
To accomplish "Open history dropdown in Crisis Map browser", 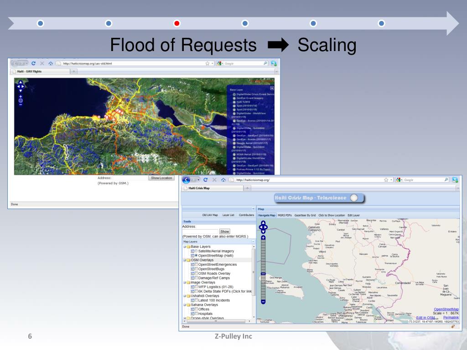I will point(199,180).
